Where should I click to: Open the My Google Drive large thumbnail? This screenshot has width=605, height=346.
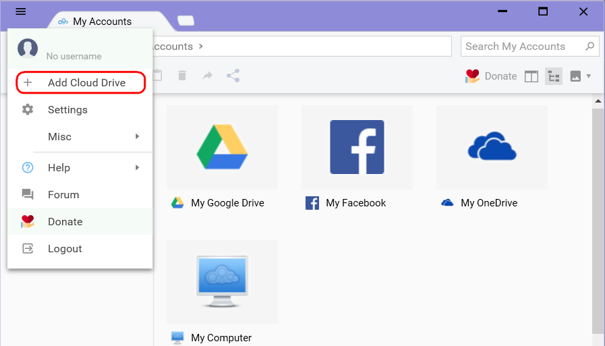click(223, 147)
